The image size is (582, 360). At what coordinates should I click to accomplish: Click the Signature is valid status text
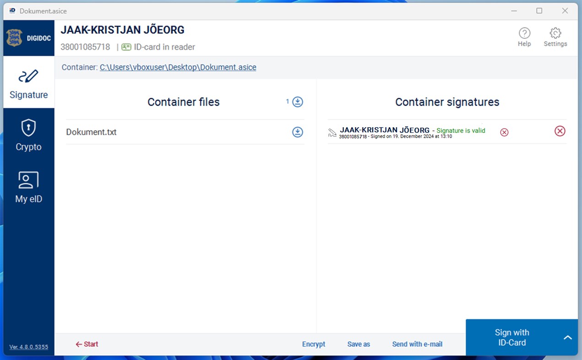pos(461,130)
